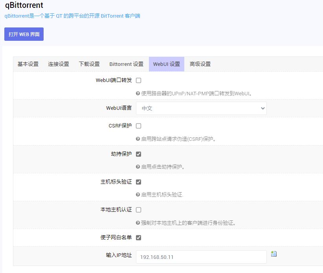Switch to the 基本设置 tab

[x=28, y=64]
